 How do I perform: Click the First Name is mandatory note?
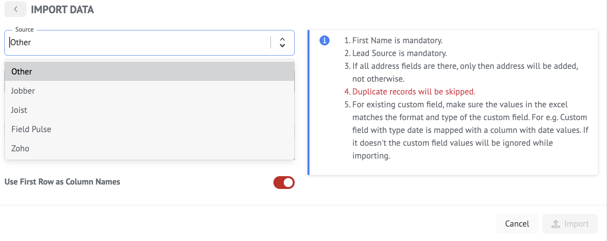(397, 40)
